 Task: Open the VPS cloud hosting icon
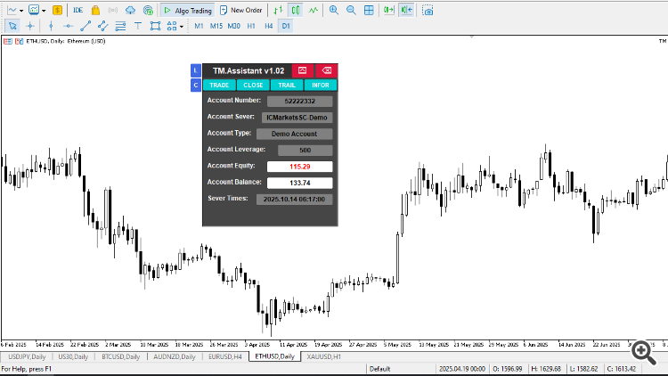pyautogui.click(x=130, y=10)
